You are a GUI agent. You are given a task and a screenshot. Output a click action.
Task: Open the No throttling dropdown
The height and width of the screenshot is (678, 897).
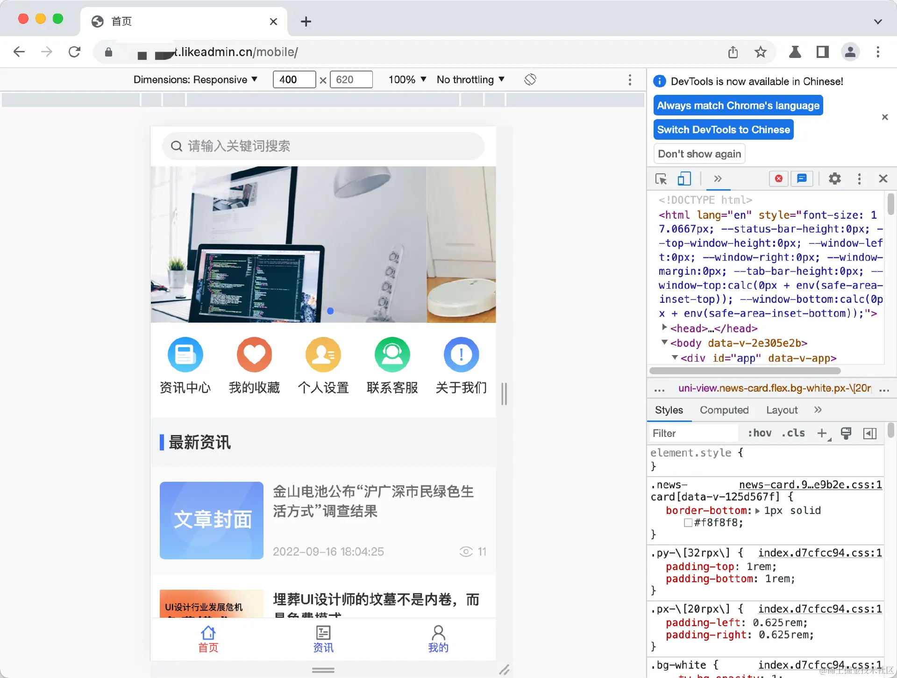(x=470, y=79)
